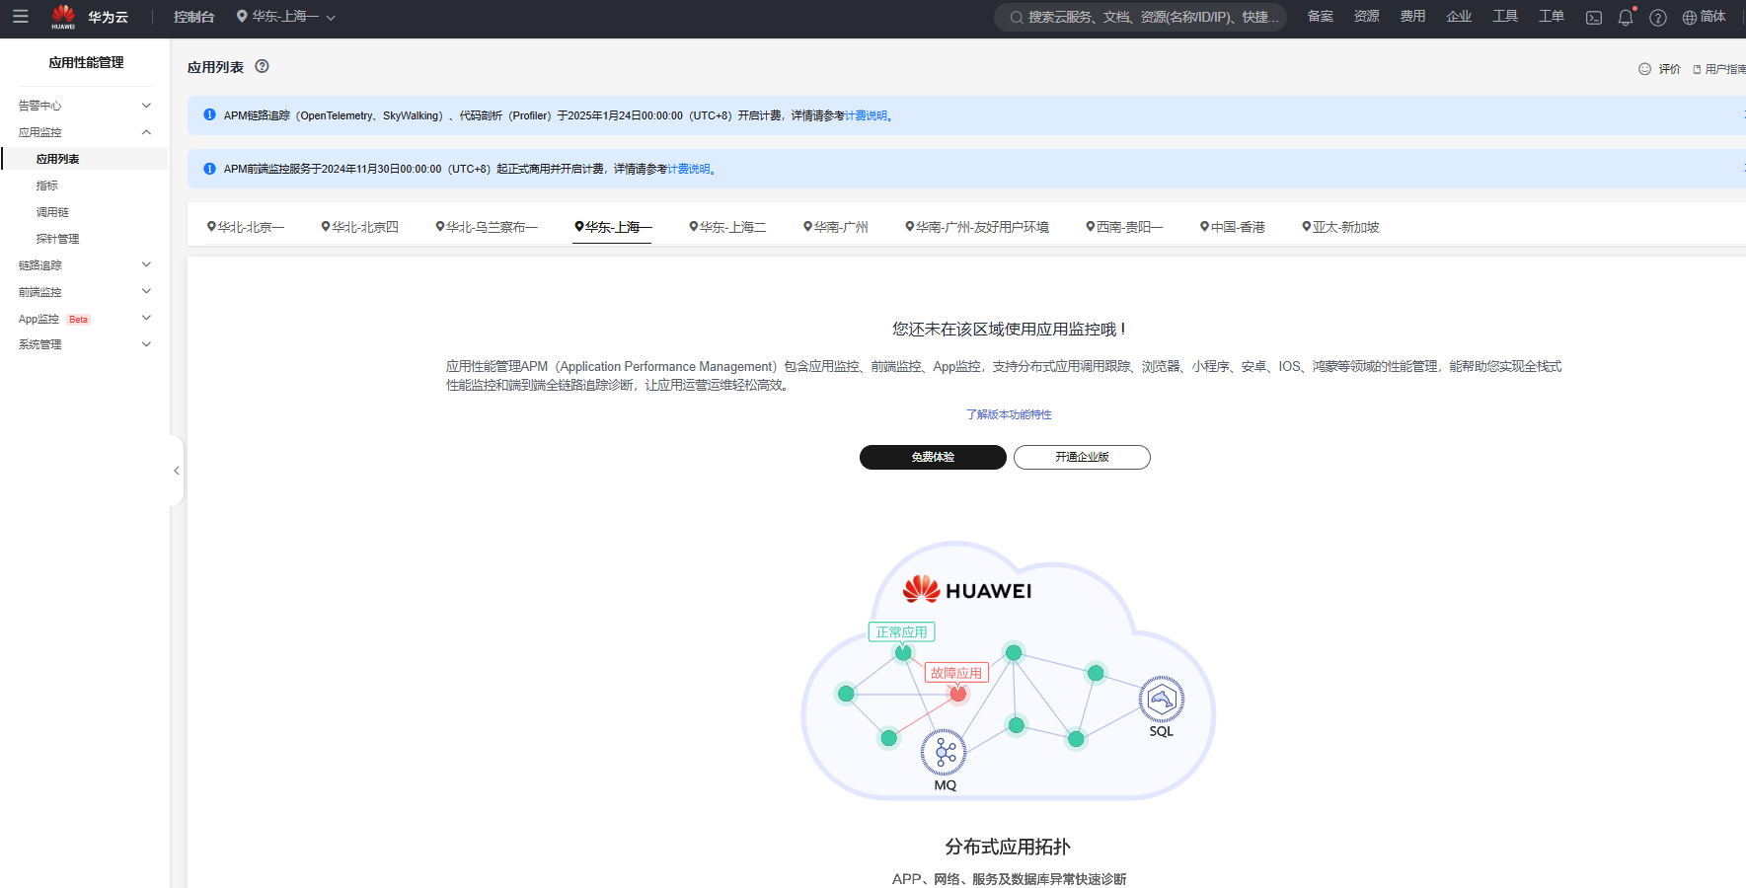Click the Huawei Cloud logo

[63, 17]
